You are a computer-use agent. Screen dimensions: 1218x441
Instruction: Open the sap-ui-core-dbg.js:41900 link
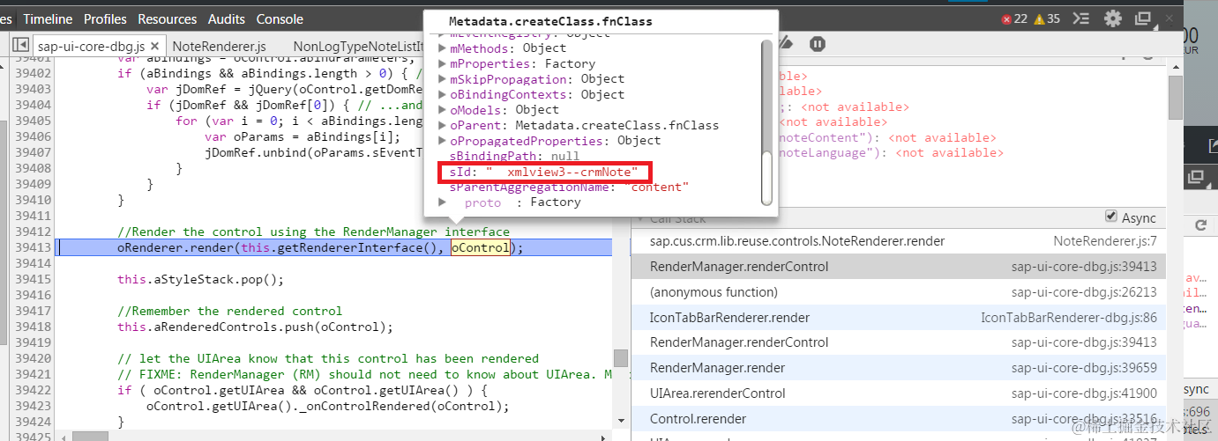pos(1084,393)
